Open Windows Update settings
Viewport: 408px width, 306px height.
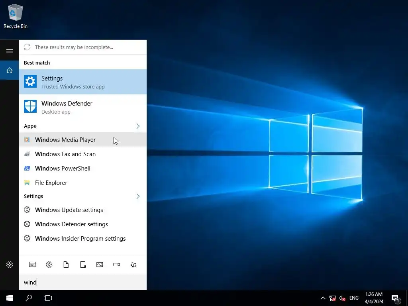[83, 210]
